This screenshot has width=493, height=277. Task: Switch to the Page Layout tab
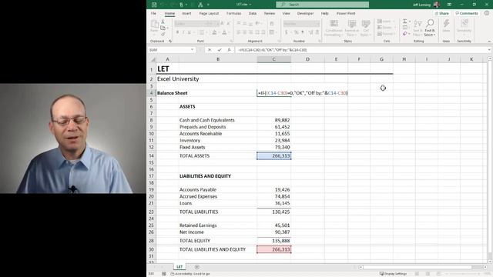click(209, 14)
